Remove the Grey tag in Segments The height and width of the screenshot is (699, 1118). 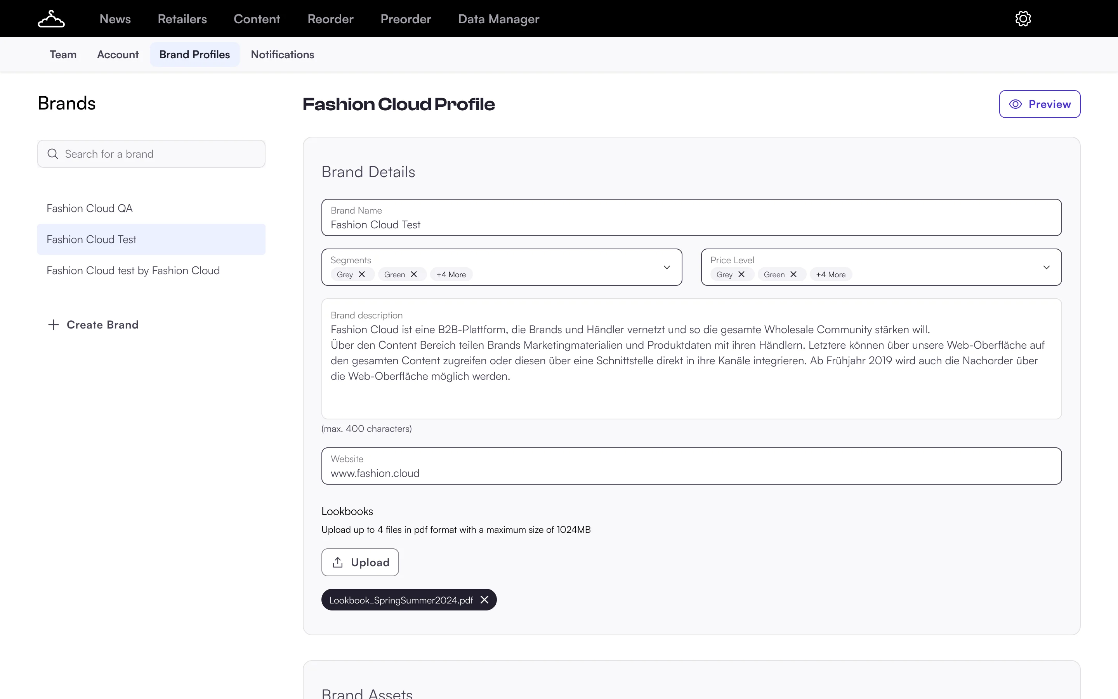pos(362,275)
